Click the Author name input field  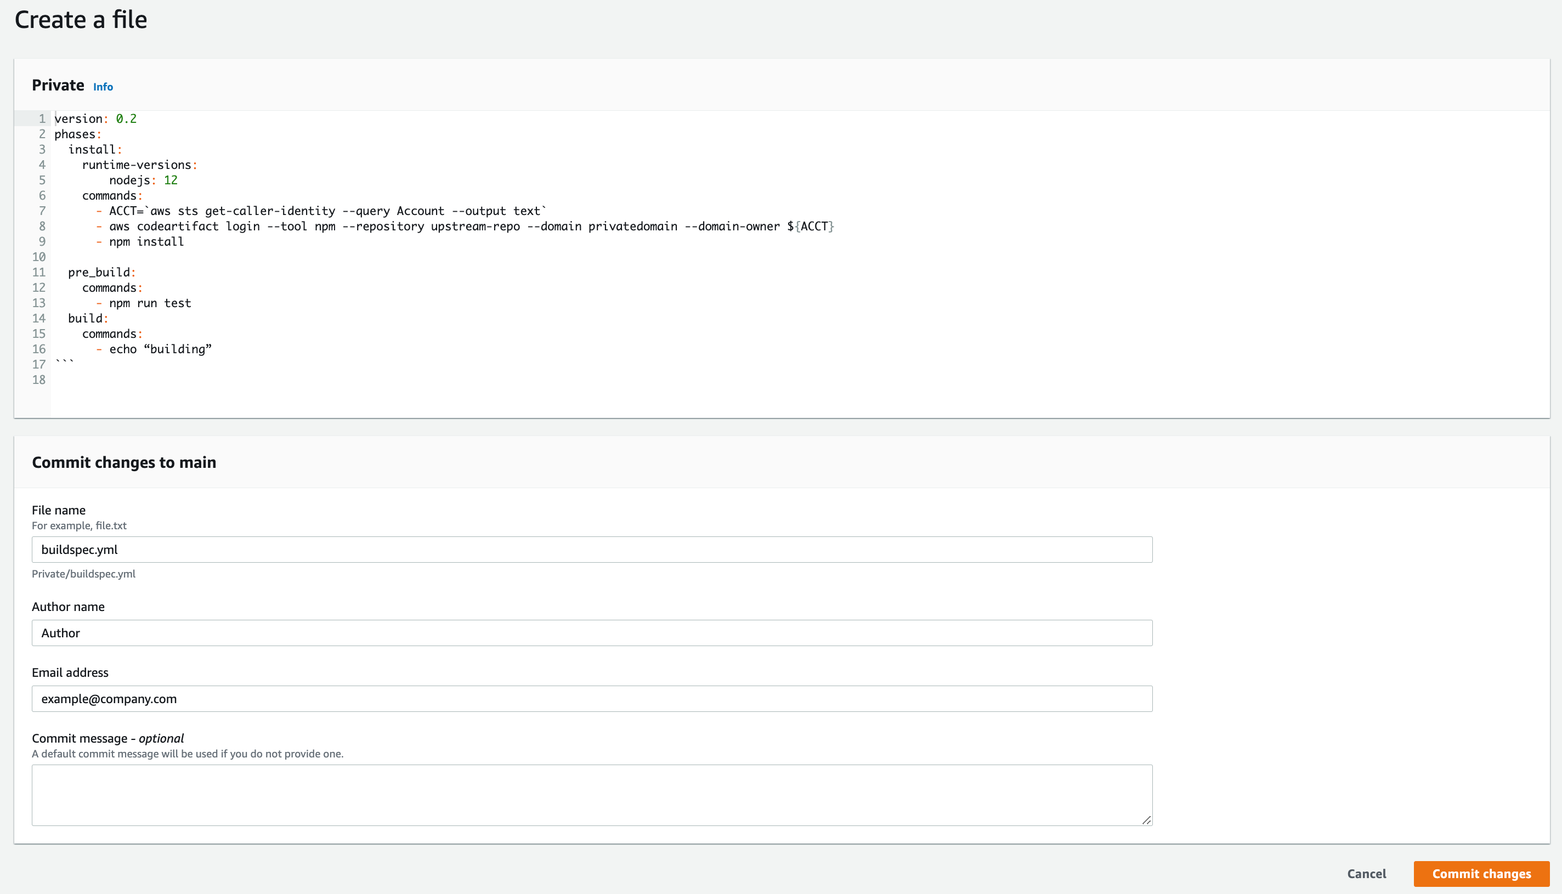point(592,632)
